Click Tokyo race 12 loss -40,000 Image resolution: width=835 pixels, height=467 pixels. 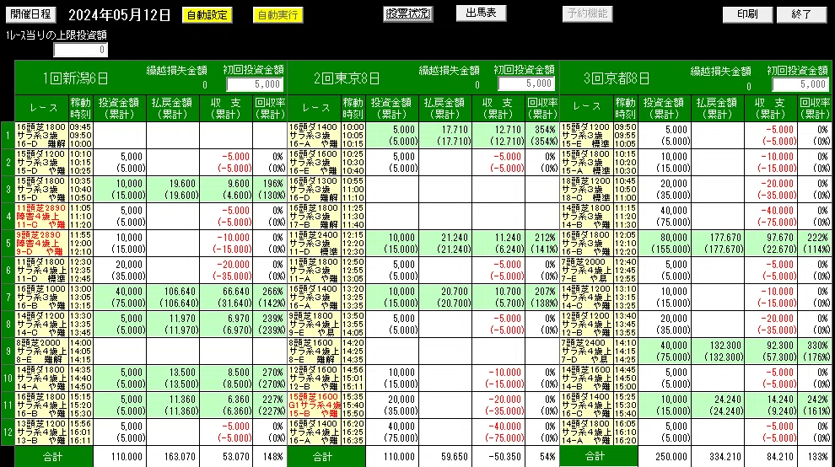click(x=504, y=427)
